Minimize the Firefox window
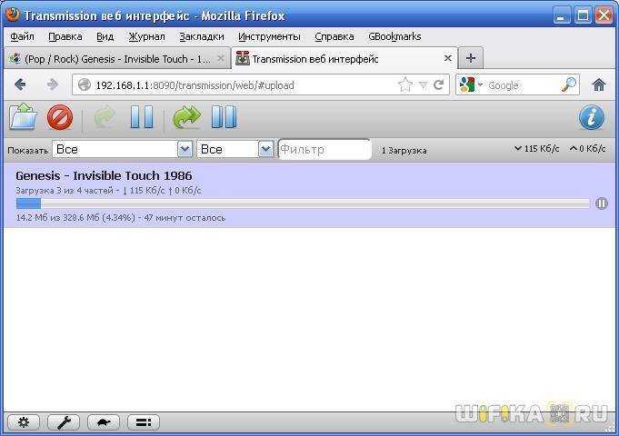The image size is (619, 436). point(561,16)
